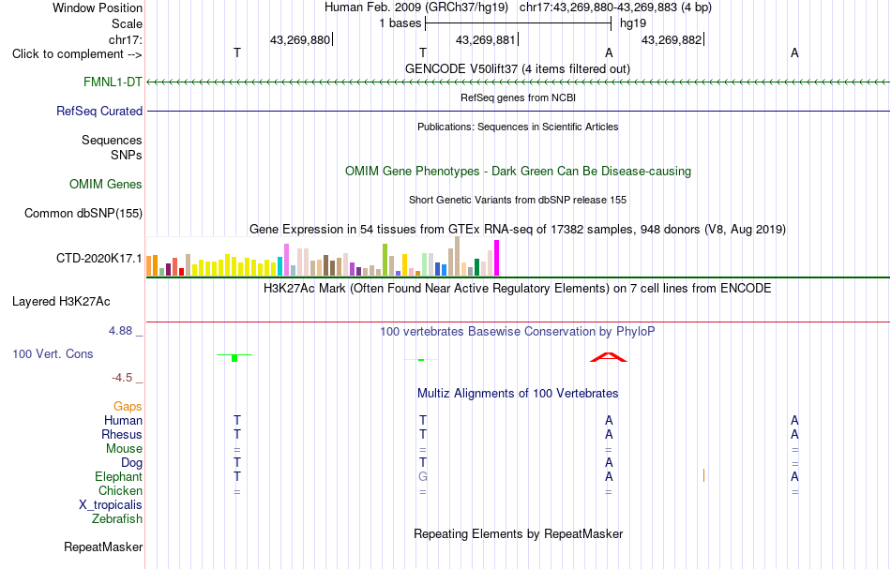The height and width of the screenshot is (569, 891).
Task: Click the cyan bar in GTEx chart
Action: 279,266
